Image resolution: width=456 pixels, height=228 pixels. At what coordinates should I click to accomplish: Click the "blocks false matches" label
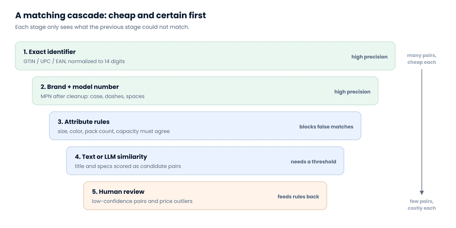click(326, 127)
